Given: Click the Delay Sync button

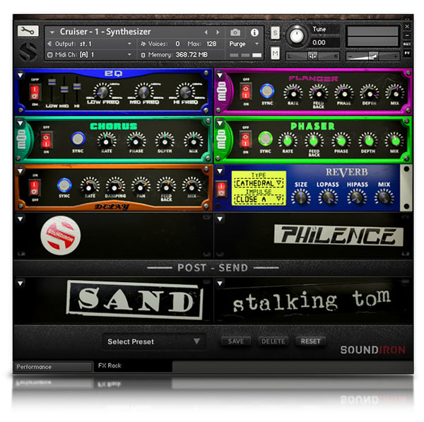Looking at the screenshot, I should [x=64, y=185].
